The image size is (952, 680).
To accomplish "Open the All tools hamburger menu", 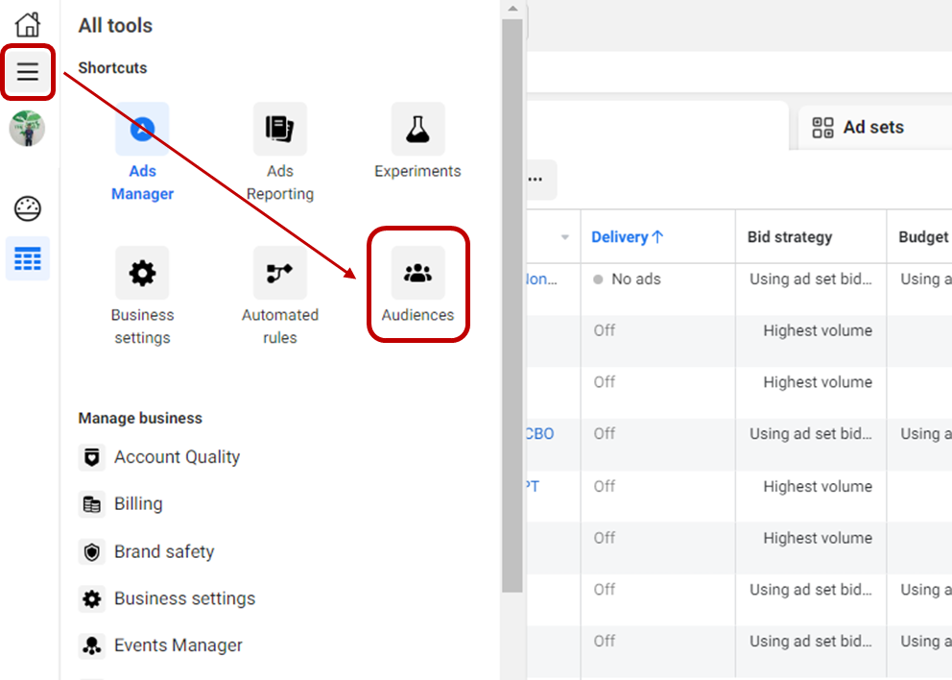I will coord(27,72).
